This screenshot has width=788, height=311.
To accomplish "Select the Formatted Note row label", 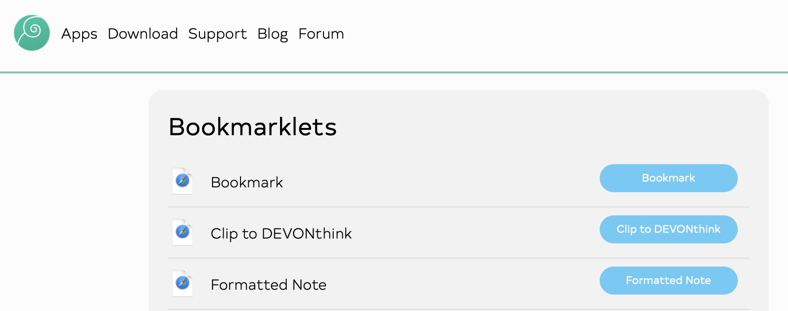I will tap(268, 285).
